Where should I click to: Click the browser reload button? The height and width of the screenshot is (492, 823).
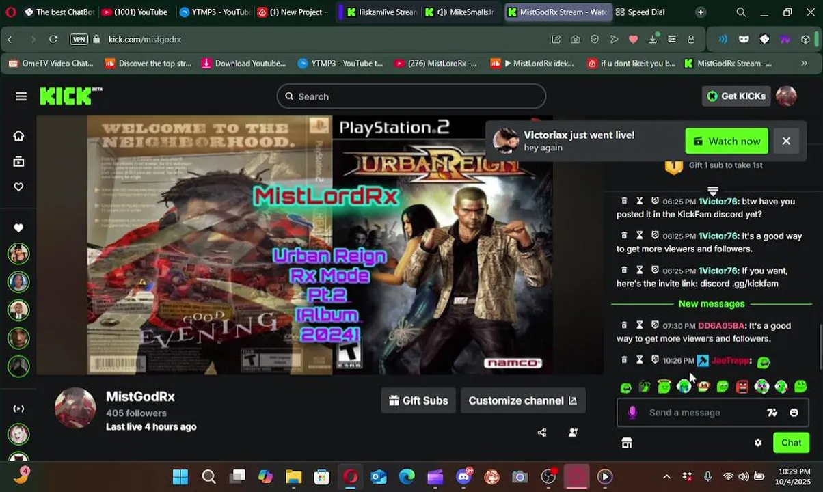53,40
